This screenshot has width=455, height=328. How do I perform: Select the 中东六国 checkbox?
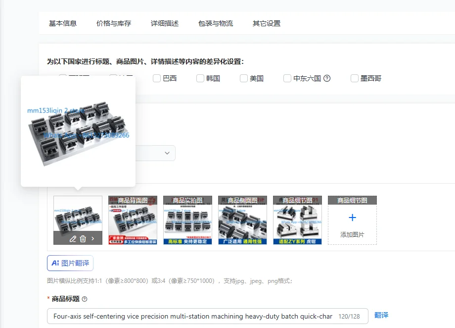pyautogui.click(x=287, y=78)
